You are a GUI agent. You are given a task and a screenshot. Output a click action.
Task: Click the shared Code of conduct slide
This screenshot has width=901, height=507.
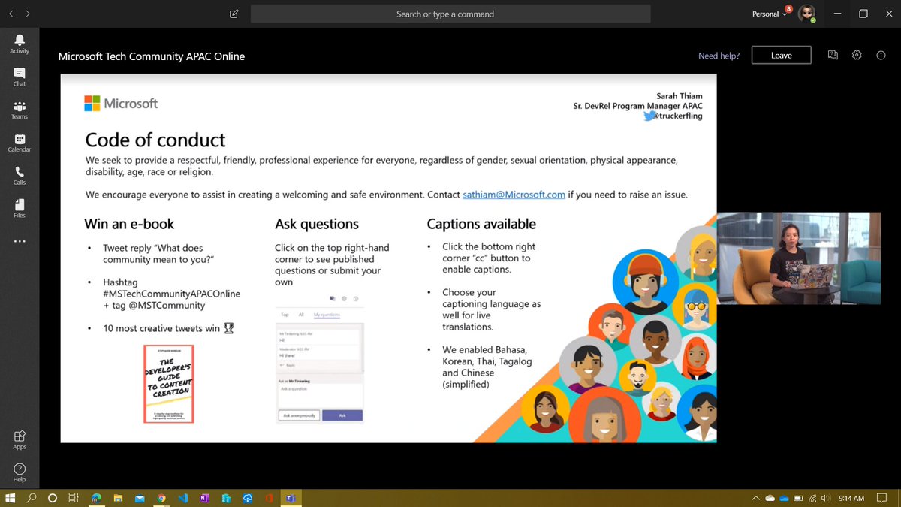coord(388,258)
